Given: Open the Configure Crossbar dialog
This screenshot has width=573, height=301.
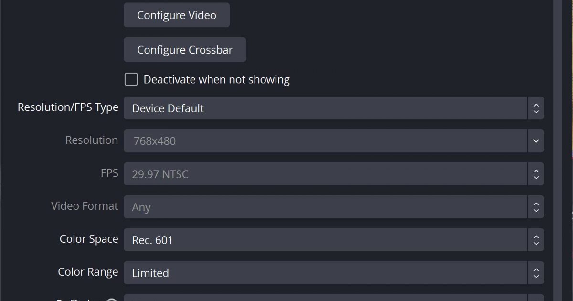Looking at the screenshot, I should tap(185, 50).
